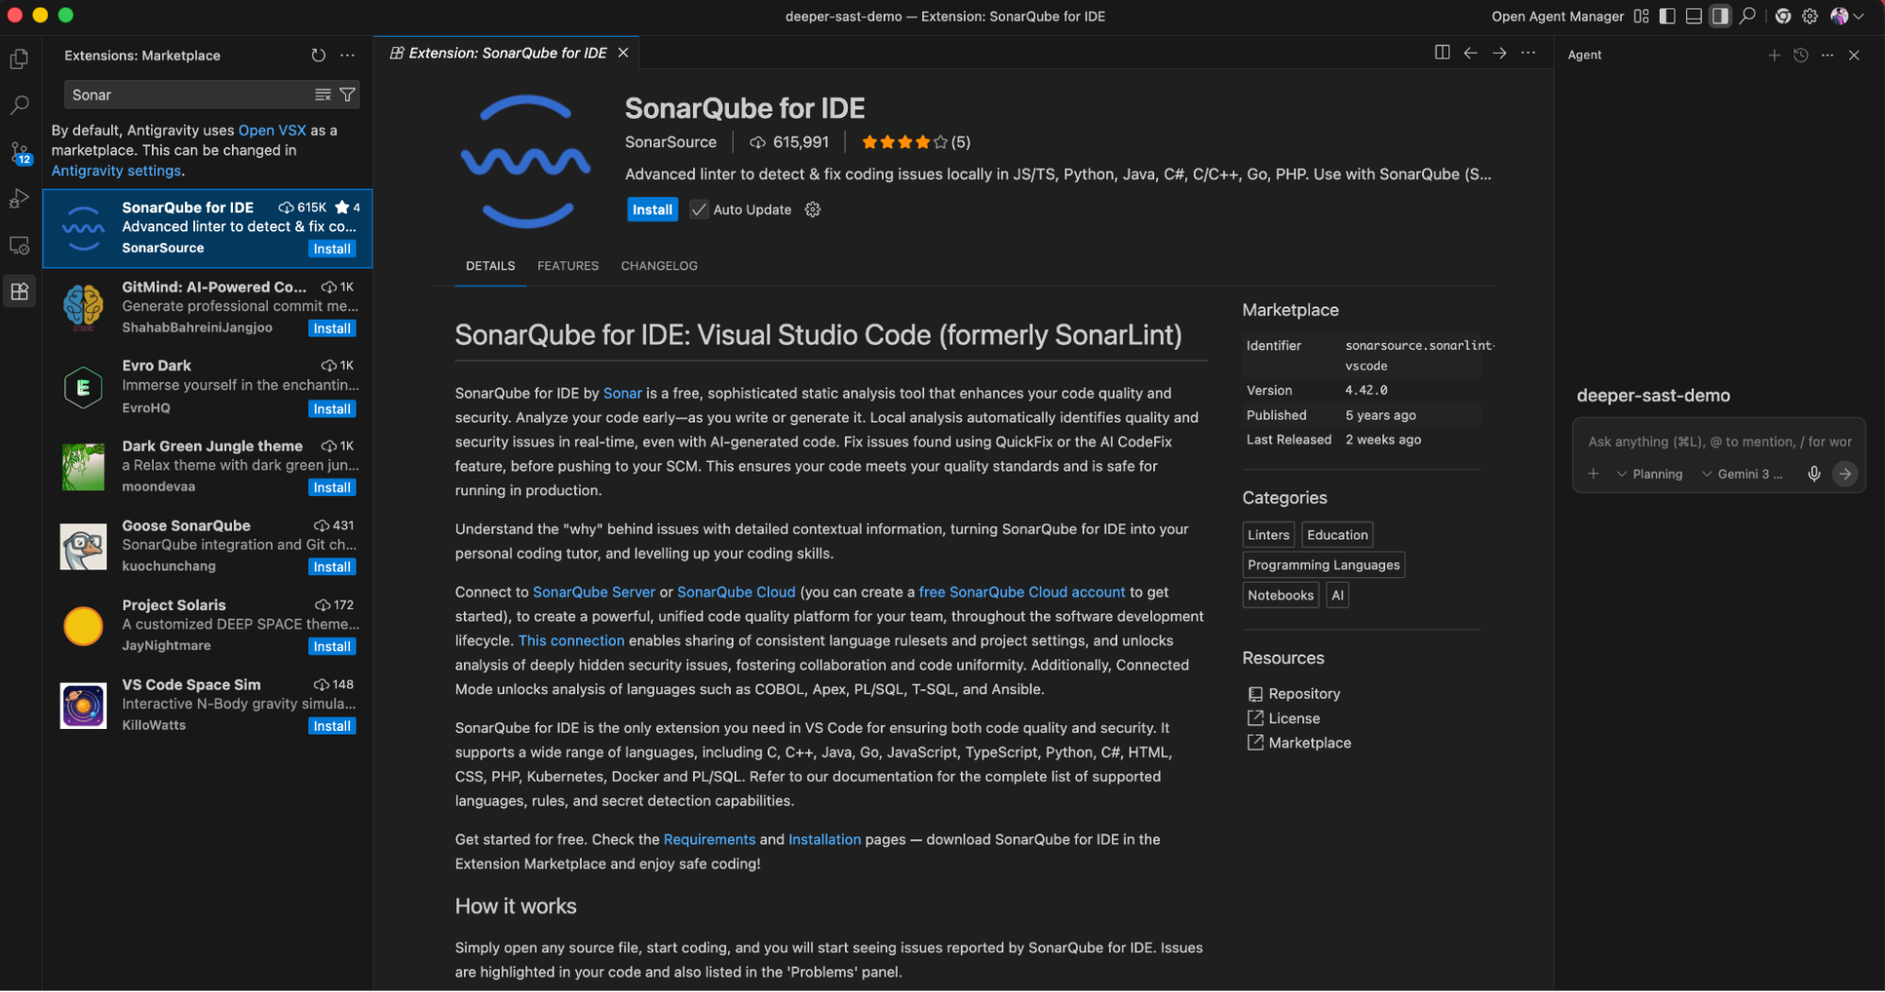
Task: Switch to the Features tab
Action: (568, 266)
